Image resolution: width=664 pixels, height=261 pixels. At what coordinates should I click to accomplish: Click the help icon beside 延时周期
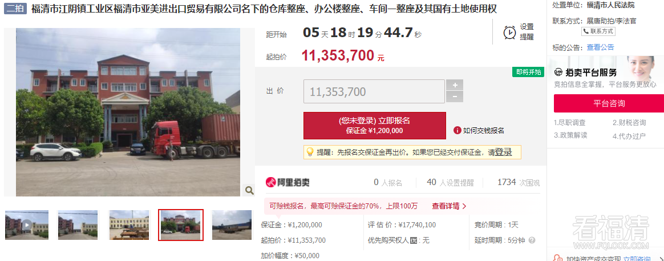pos(532,240)
